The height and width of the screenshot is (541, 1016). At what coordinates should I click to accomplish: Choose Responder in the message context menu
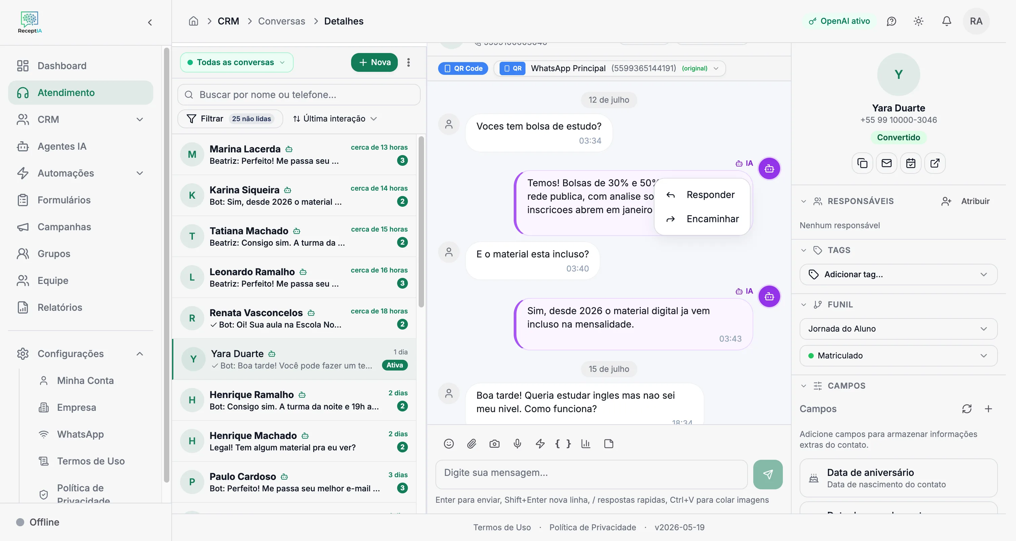(x=702, y=195)
